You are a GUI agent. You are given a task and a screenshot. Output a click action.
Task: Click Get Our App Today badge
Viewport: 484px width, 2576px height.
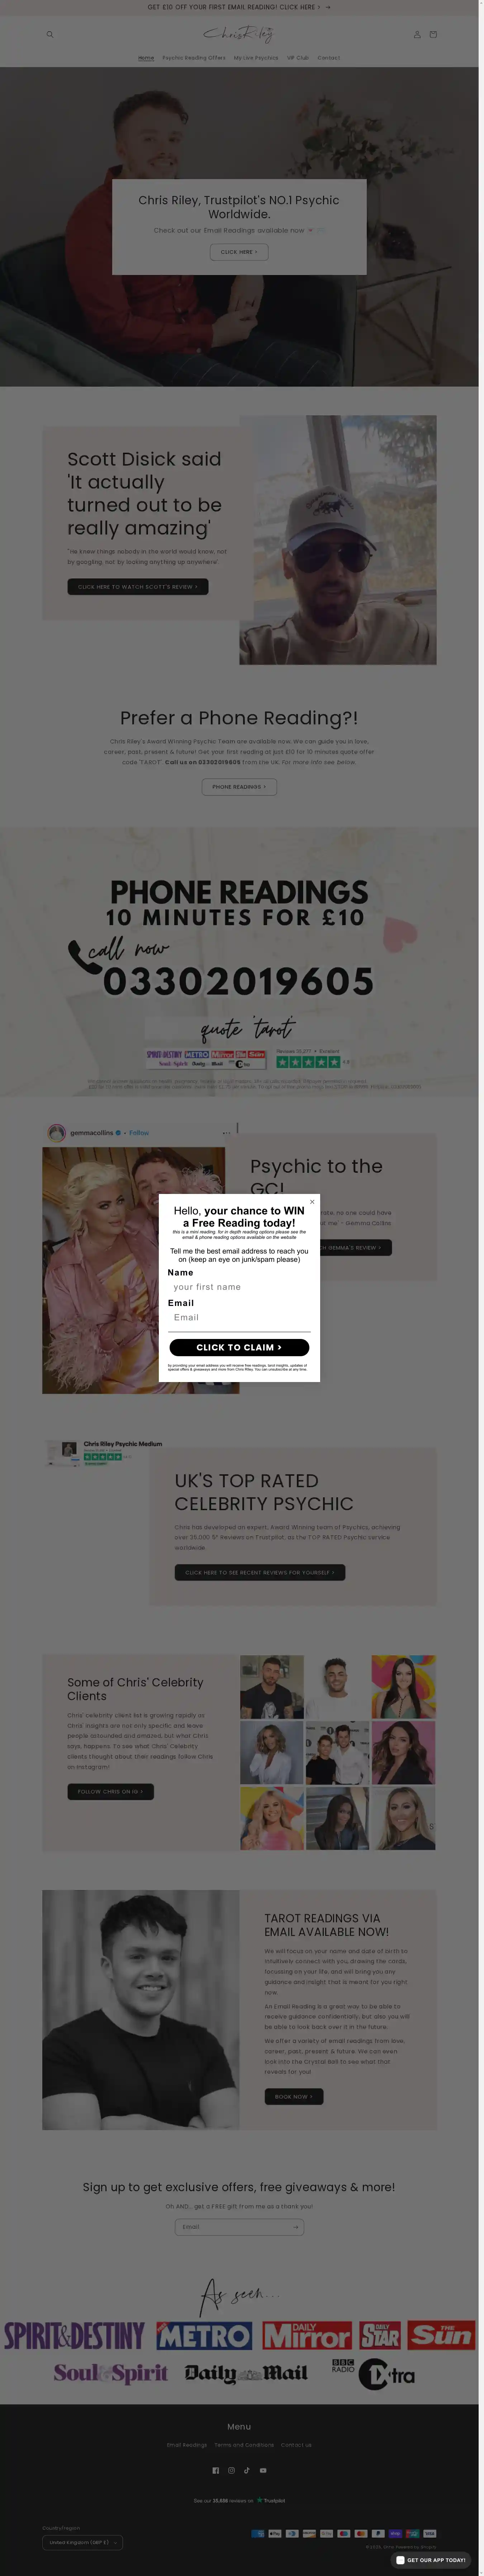(x=431, y=2560)
